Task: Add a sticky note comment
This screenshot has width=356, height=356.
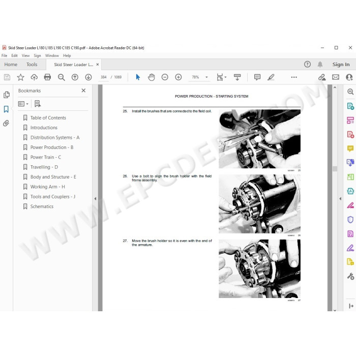Action: [257, 77]
